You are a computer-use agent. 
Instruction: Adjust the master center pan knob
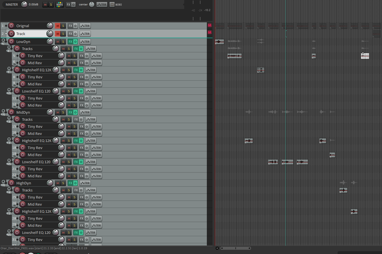(x=92, y=5)
